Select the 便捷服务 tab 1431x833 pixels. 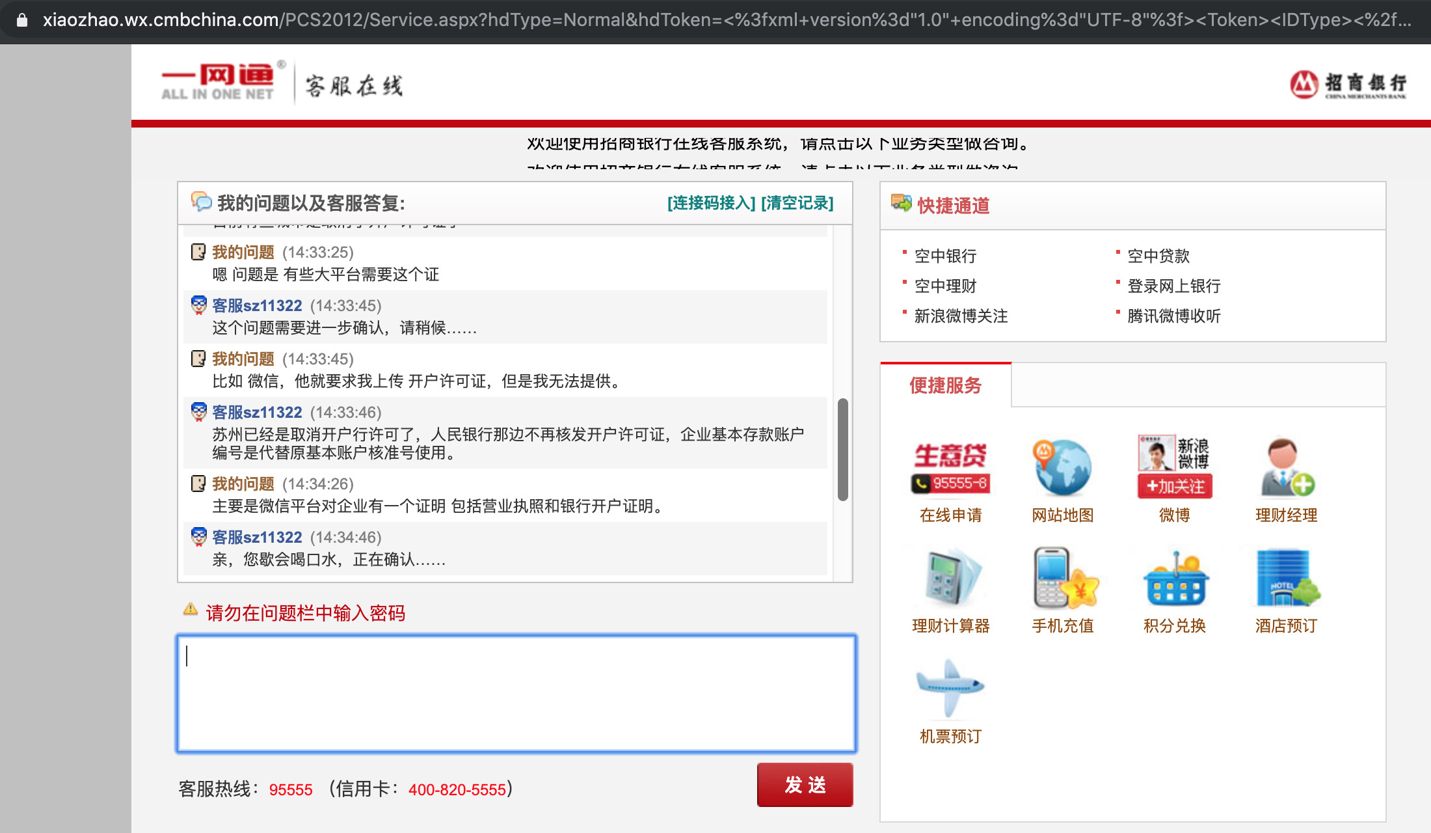(x=945, y=385)
